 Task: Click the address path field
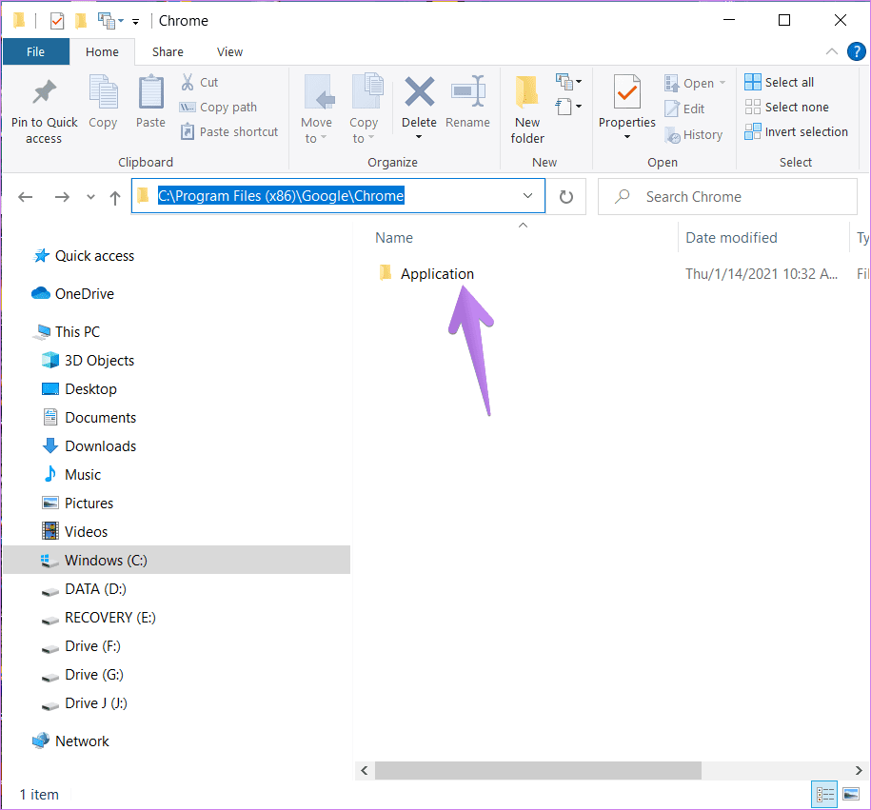tap(338, 195)
